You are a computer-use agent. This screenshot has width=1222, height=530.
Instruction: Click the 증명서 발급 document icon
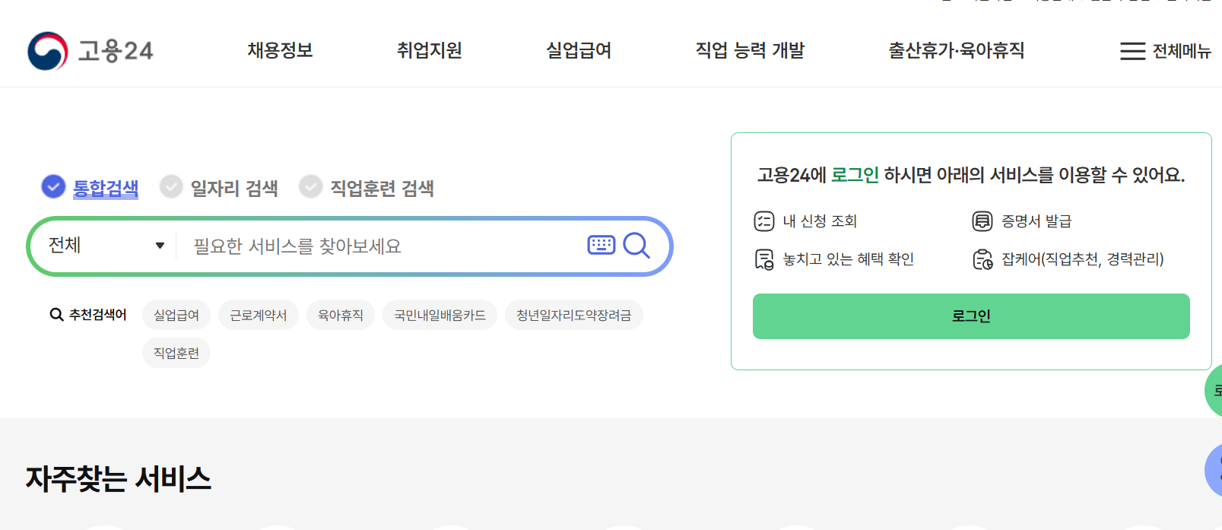click(x=981, y=221)
